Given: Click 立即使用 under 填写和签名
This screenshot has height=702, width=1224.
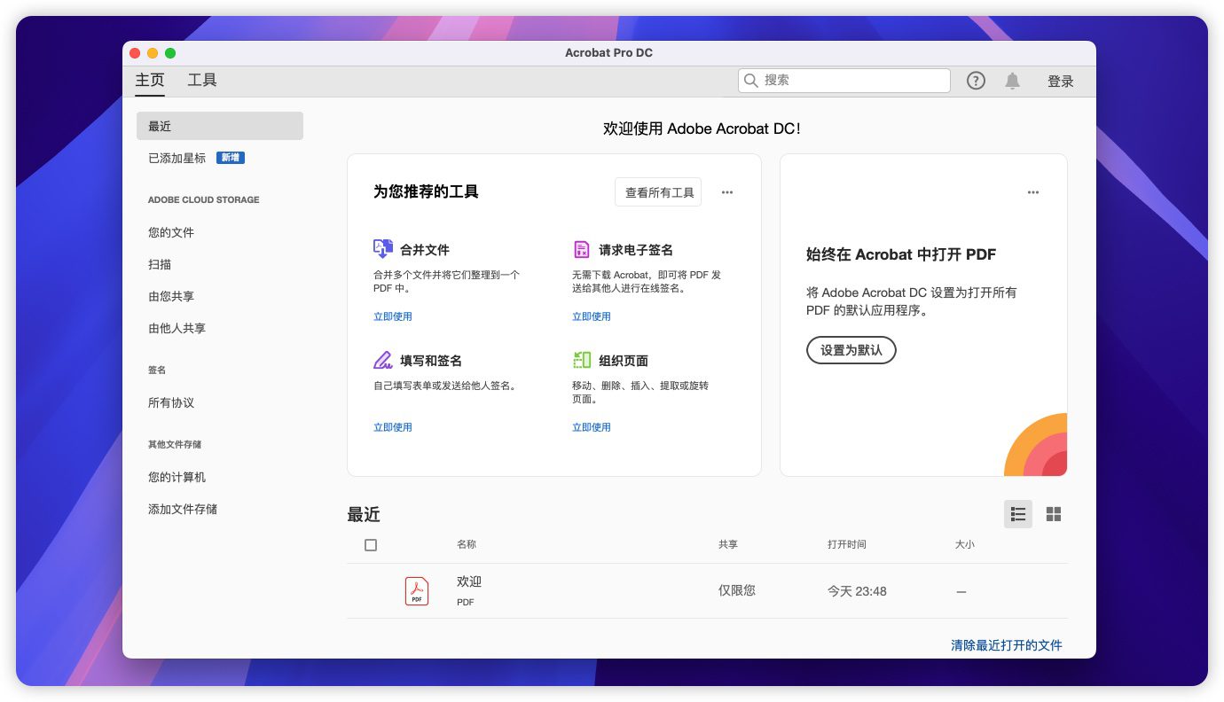Looking at the screenshot, I should pos(393,427).
